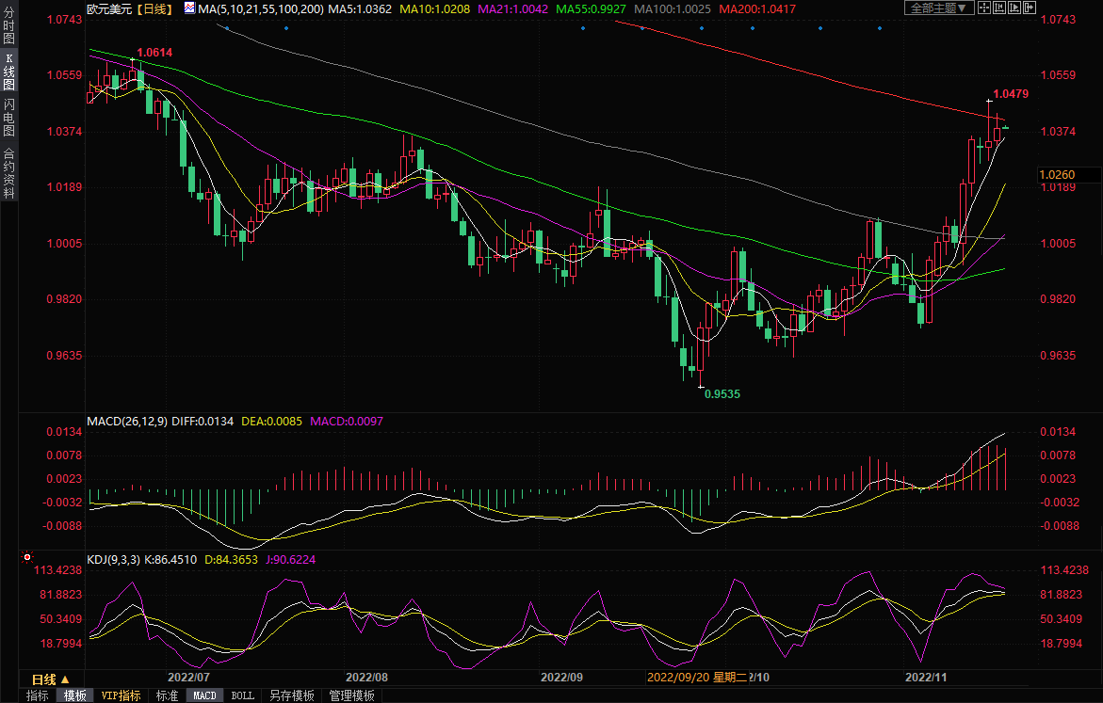Open 合约资料 side tab
Viewport: 1103px width, 703px height.
click(8, 172)
